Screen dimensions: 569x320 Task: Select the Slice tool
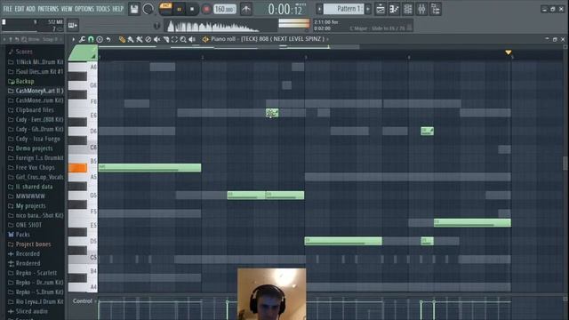pos(166,39)
